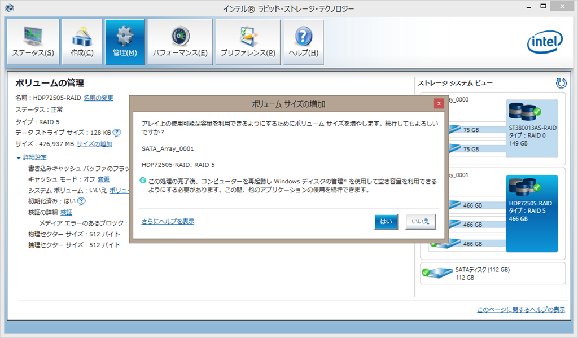Click the システム ボリューム link
The width and height of the screenshot is (578, 338).
tap(119, 190)
